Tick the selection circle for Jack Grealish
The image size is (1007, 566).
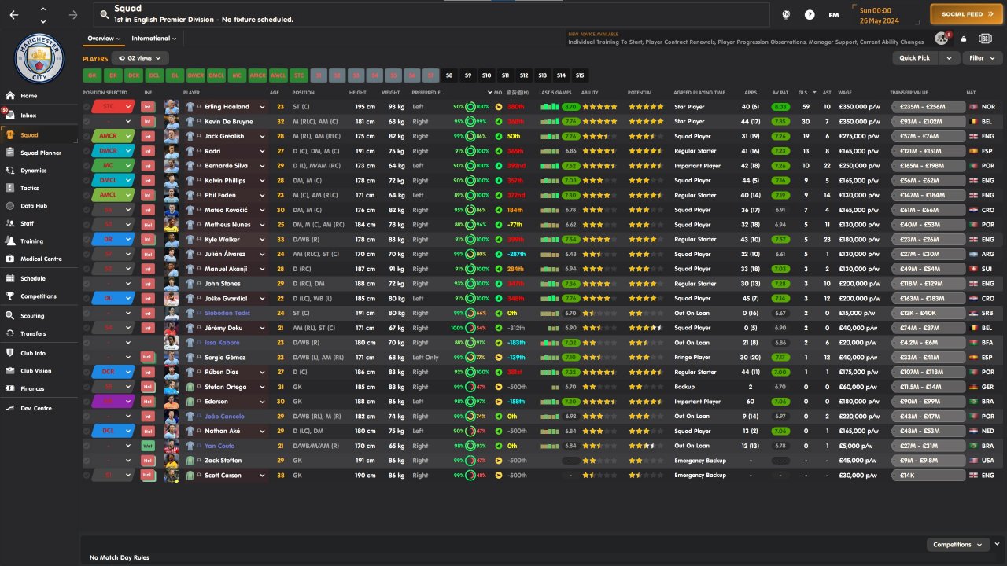(87, 136)
